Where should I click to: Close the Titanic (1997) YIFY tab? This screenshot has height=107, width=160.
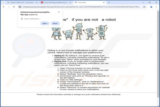(x=37, y=2)
